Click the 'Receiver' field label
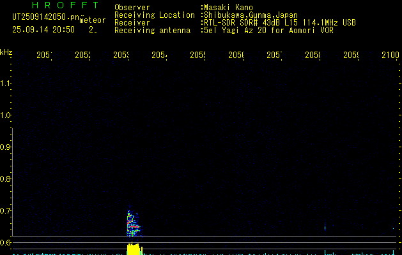The image size is (402, 255). coord(132,23)
